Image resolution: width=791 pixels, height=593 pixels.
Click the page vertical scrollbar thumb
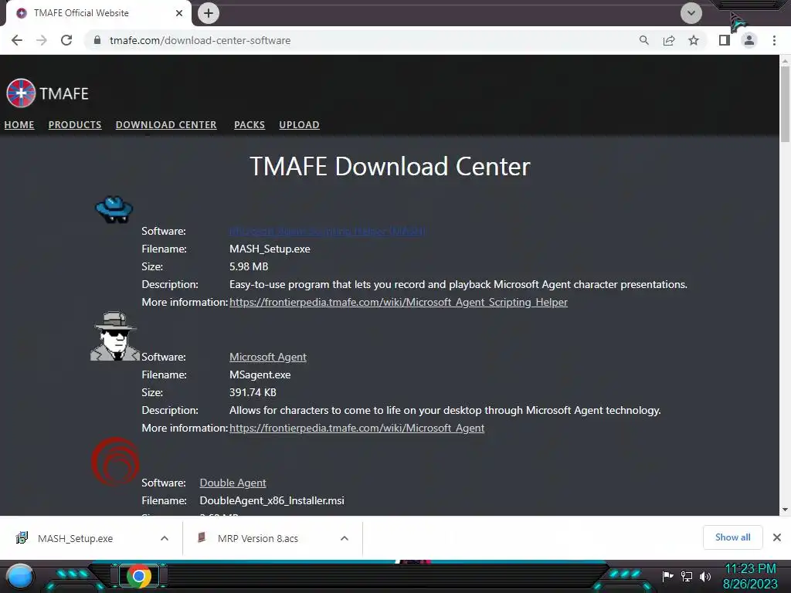click(x=785, y=103)
